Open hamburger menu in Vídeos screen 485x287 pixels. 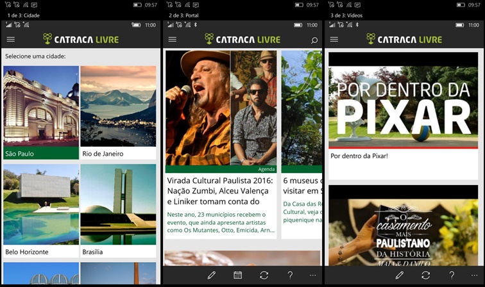[334, 40]
